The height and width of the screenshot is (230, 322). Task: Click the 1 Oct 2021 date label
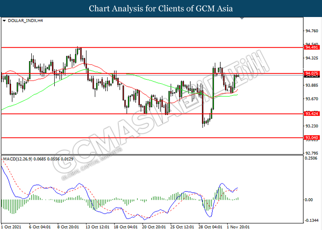tap(11, 227)
